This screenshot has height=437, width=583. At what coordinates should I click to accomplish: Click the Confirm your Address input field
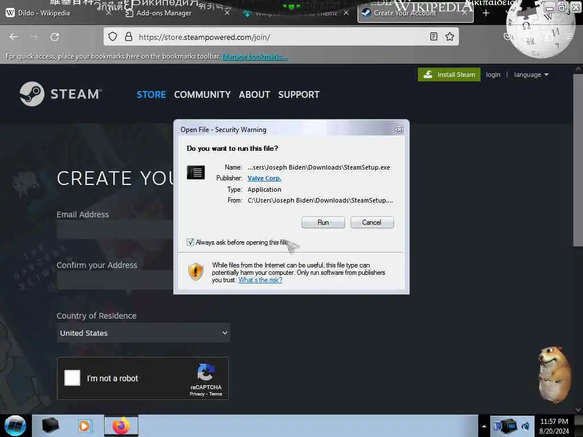coord(115,280)
